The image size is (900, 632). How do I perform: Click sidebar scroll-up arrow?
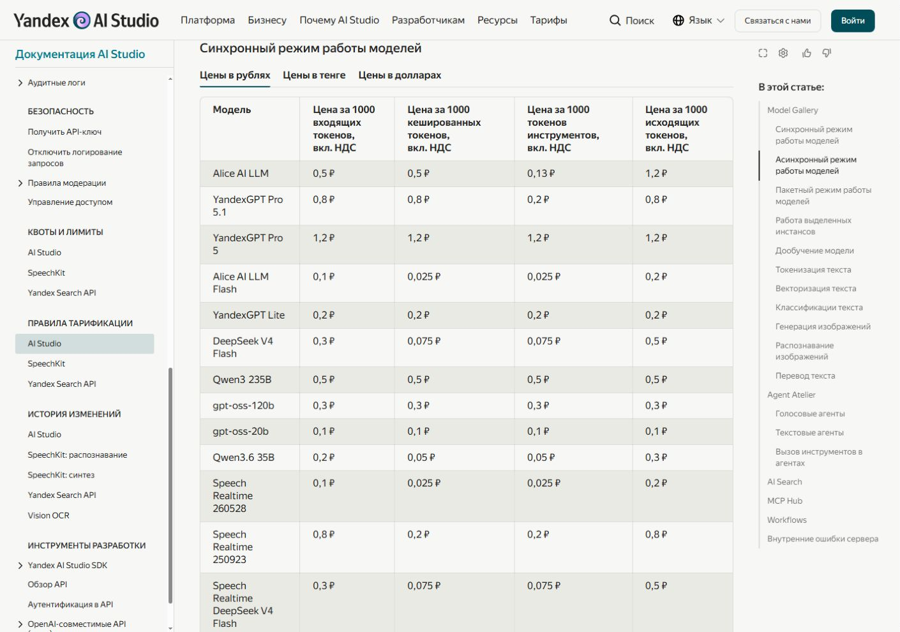tap(170, 79)
